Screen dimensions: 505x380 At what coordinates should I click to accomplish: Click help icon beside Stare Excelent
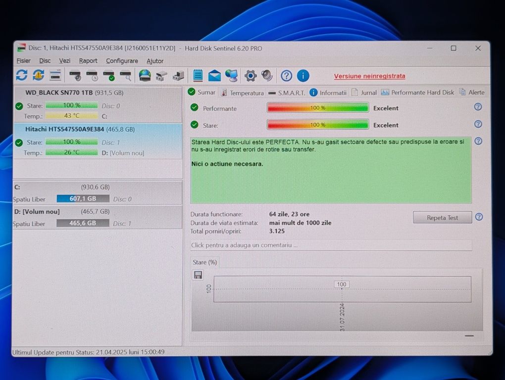click(478, 124)
